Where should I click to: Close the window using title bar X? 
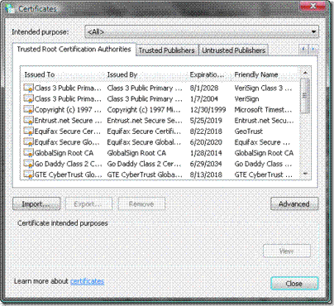313,6
